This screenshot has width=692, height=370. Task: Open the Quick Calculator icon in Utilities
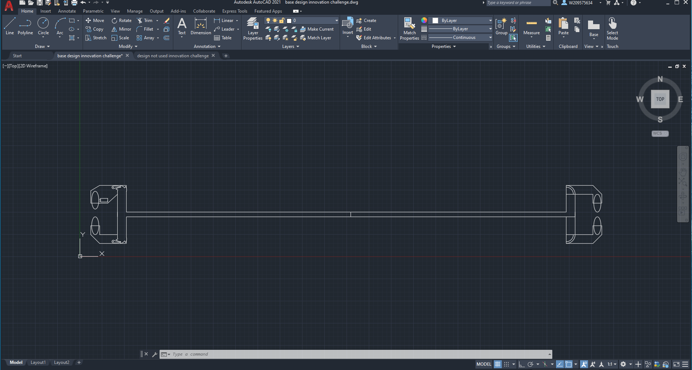click(548, 38)
